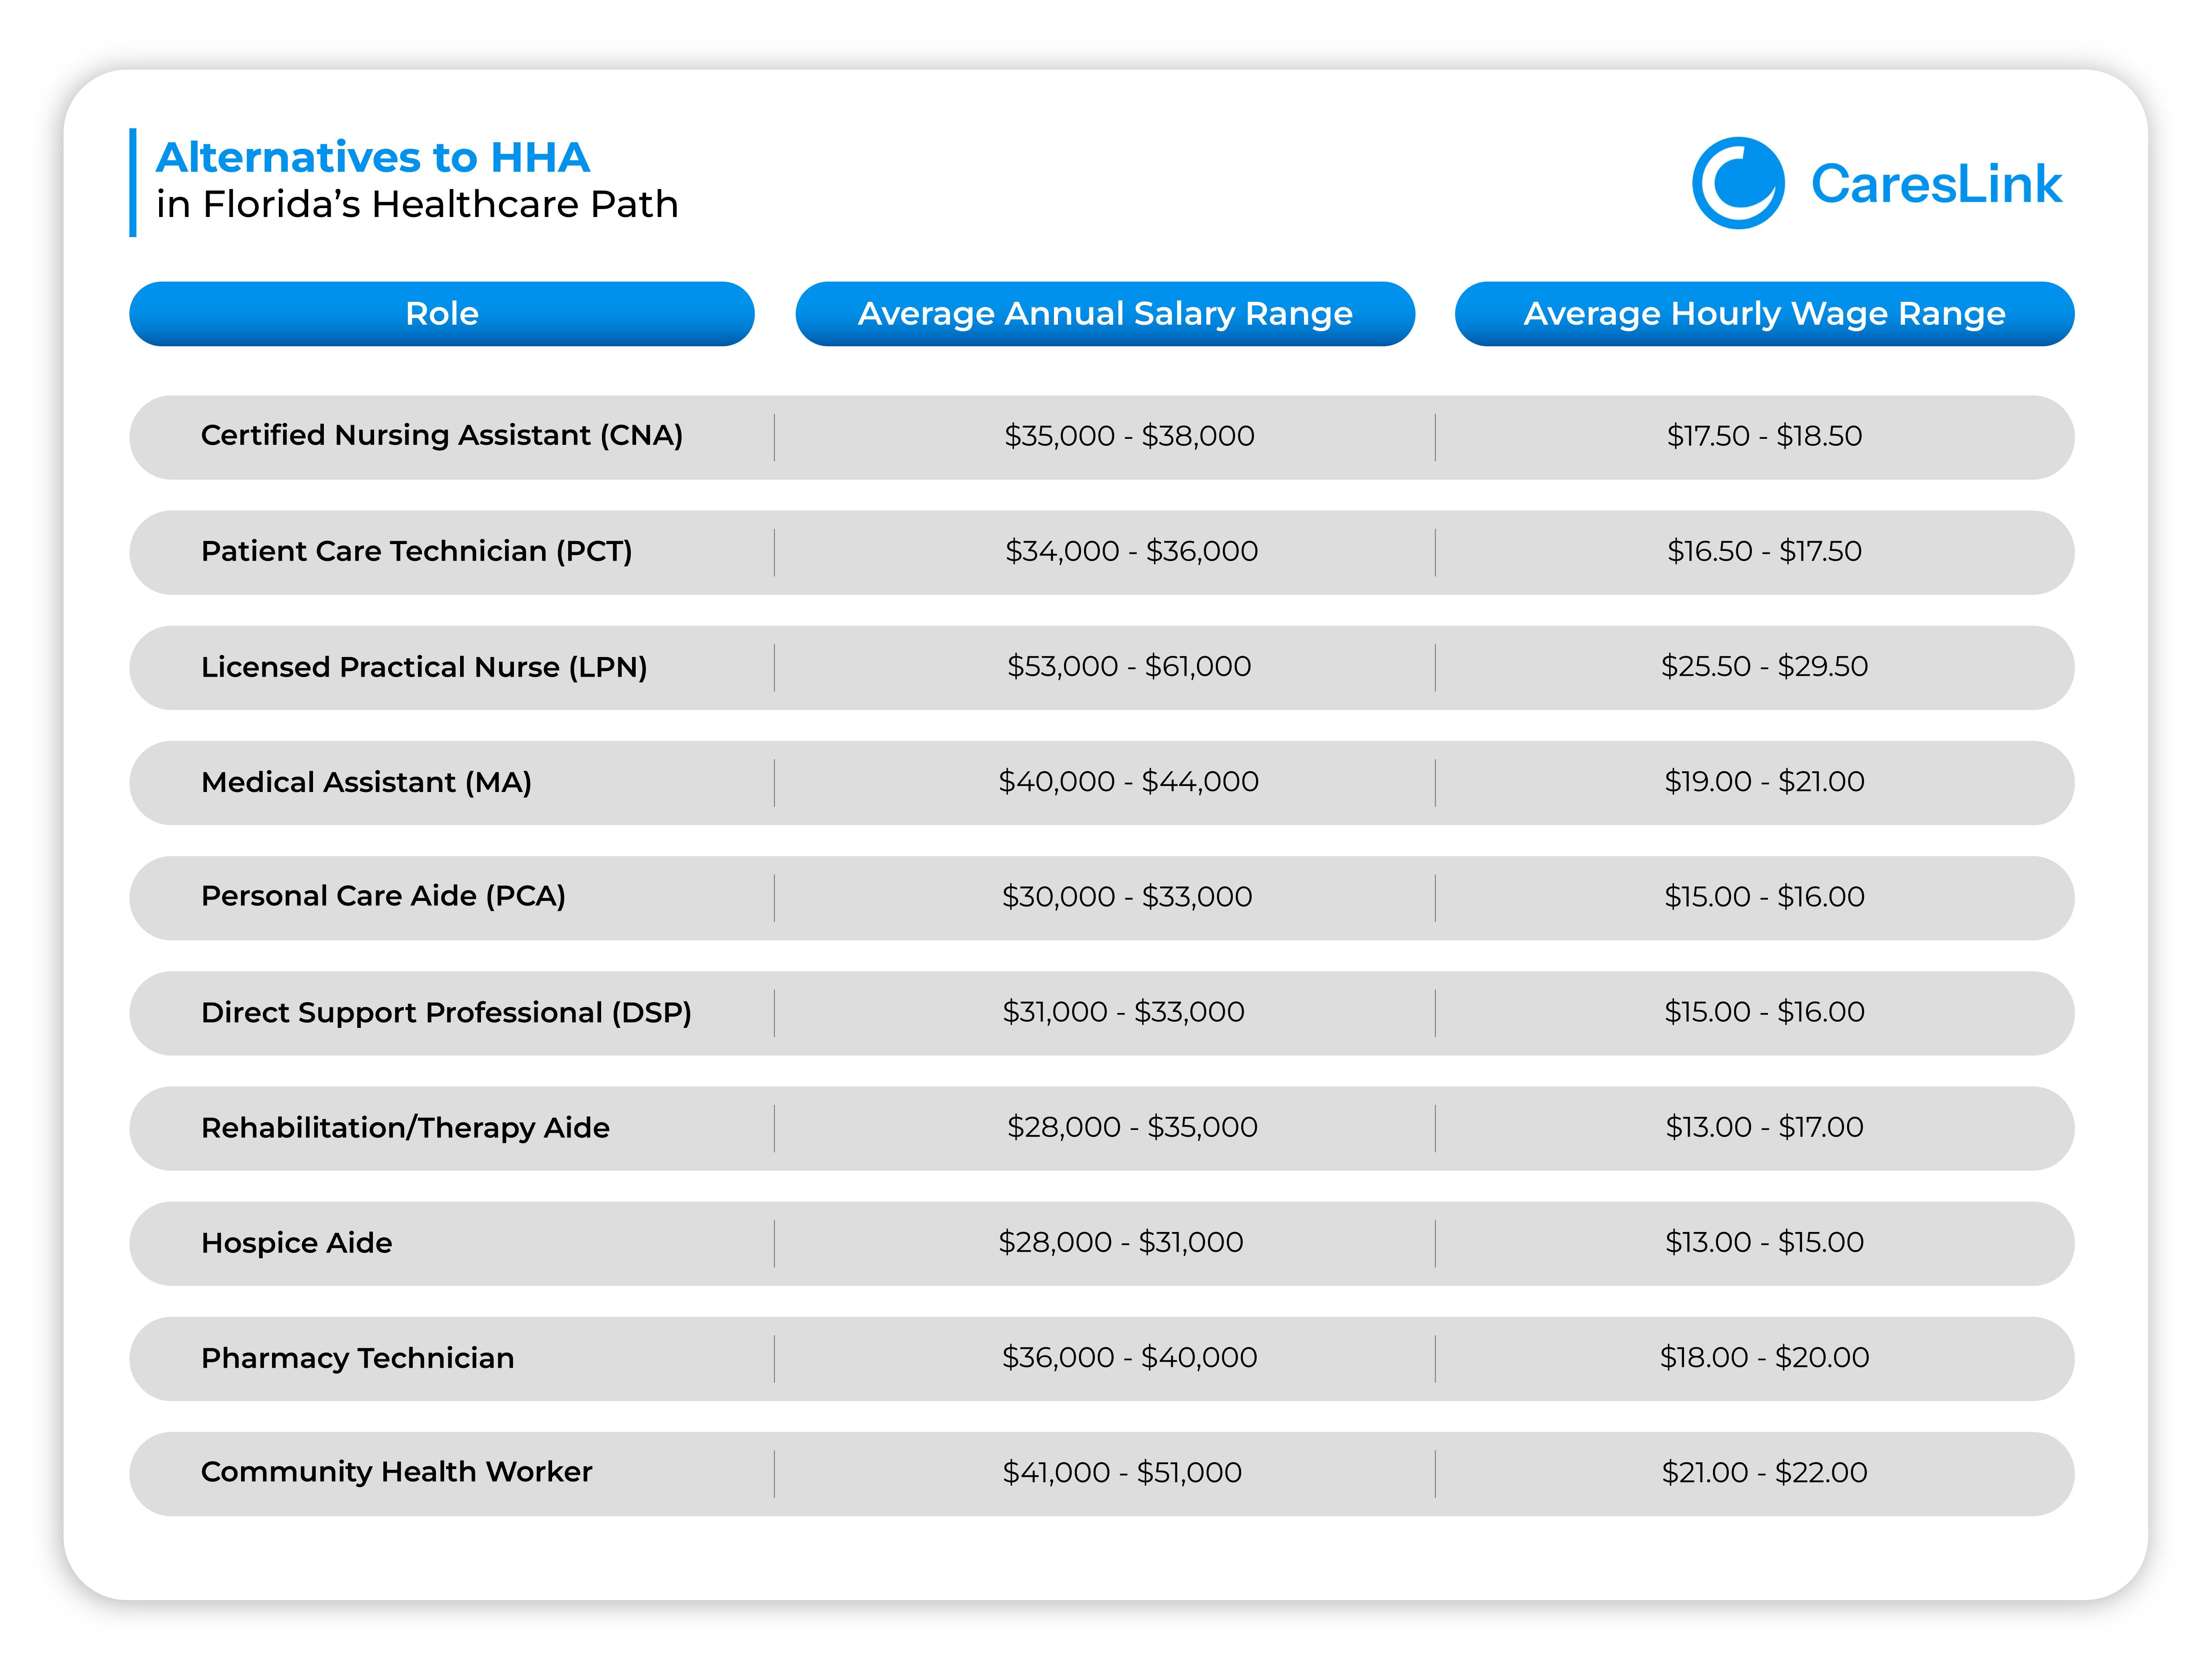Click the 'in Florida's Healthcare Path' subtitle
The height and width of the screenshot is (1670, 2212).
click(x=417, y=204)
